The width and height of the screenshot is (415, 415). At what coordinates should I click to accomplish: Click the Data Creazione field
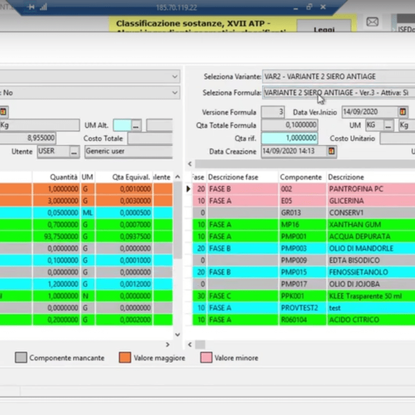[x=294, y=151]
